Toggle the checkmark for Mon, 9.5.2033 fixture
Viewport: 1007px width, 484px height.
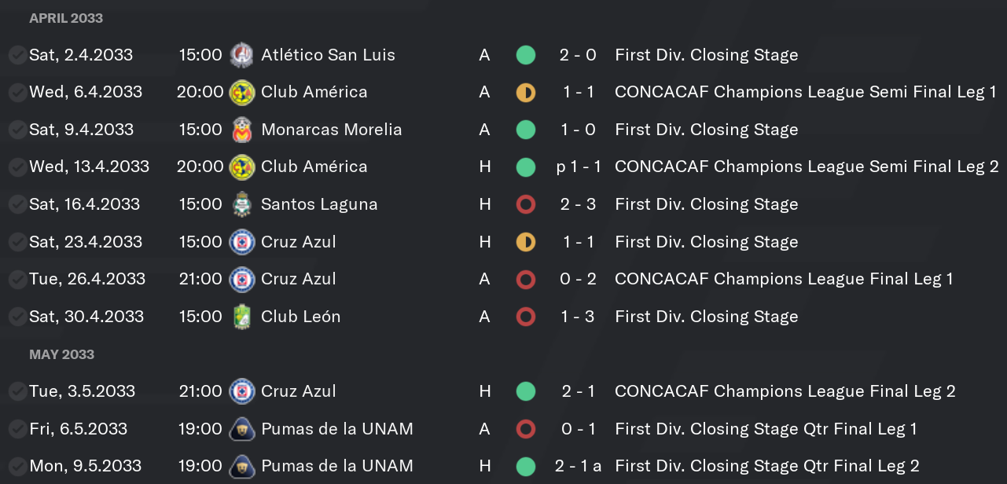pyautogui.click(x=17, y=466)
